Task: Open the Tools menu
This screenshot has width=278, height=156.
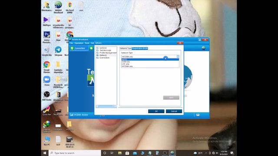Action: 87,43
